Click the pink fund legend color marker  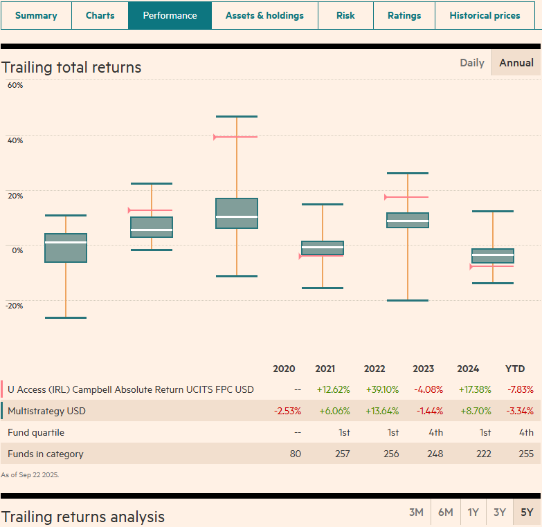[2, 389]
